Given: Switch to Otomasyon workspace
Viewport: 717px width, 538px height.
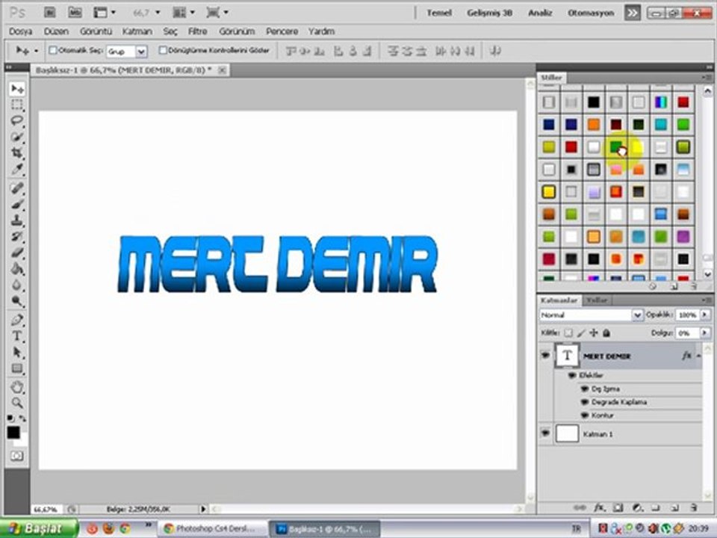Looking at the screenshot, I should click(591, 13).
